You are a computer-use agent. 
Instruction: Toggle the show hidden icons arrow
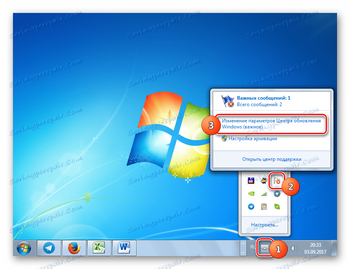pos(265,248)
